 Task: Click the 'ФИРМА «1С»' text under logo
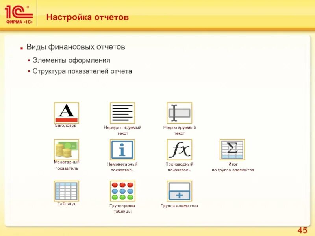pos(19,22)
